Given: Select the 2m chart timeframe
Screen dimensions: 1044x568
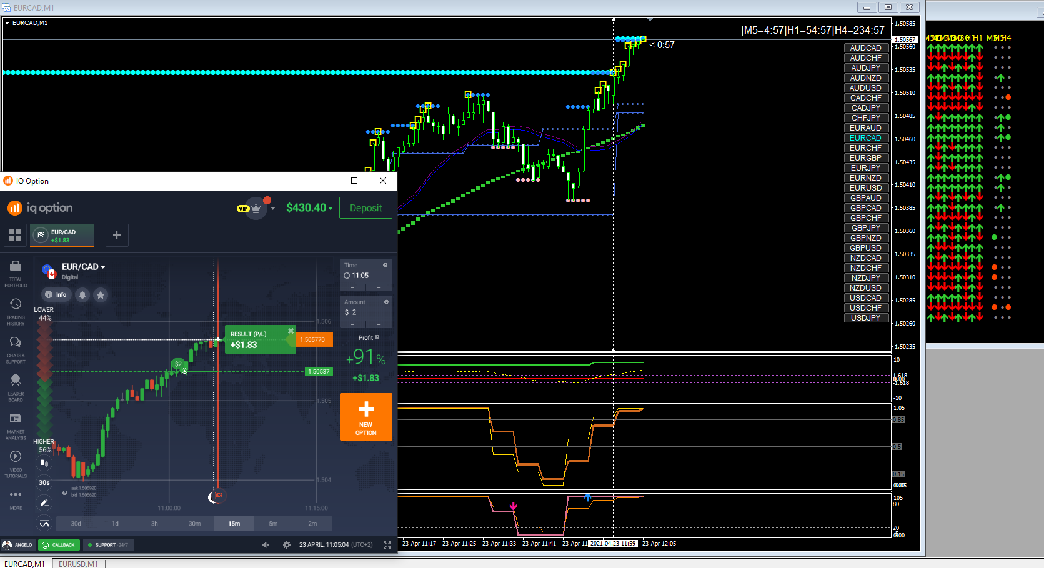Looking at the screenshot, I should [x=312, y=524].
